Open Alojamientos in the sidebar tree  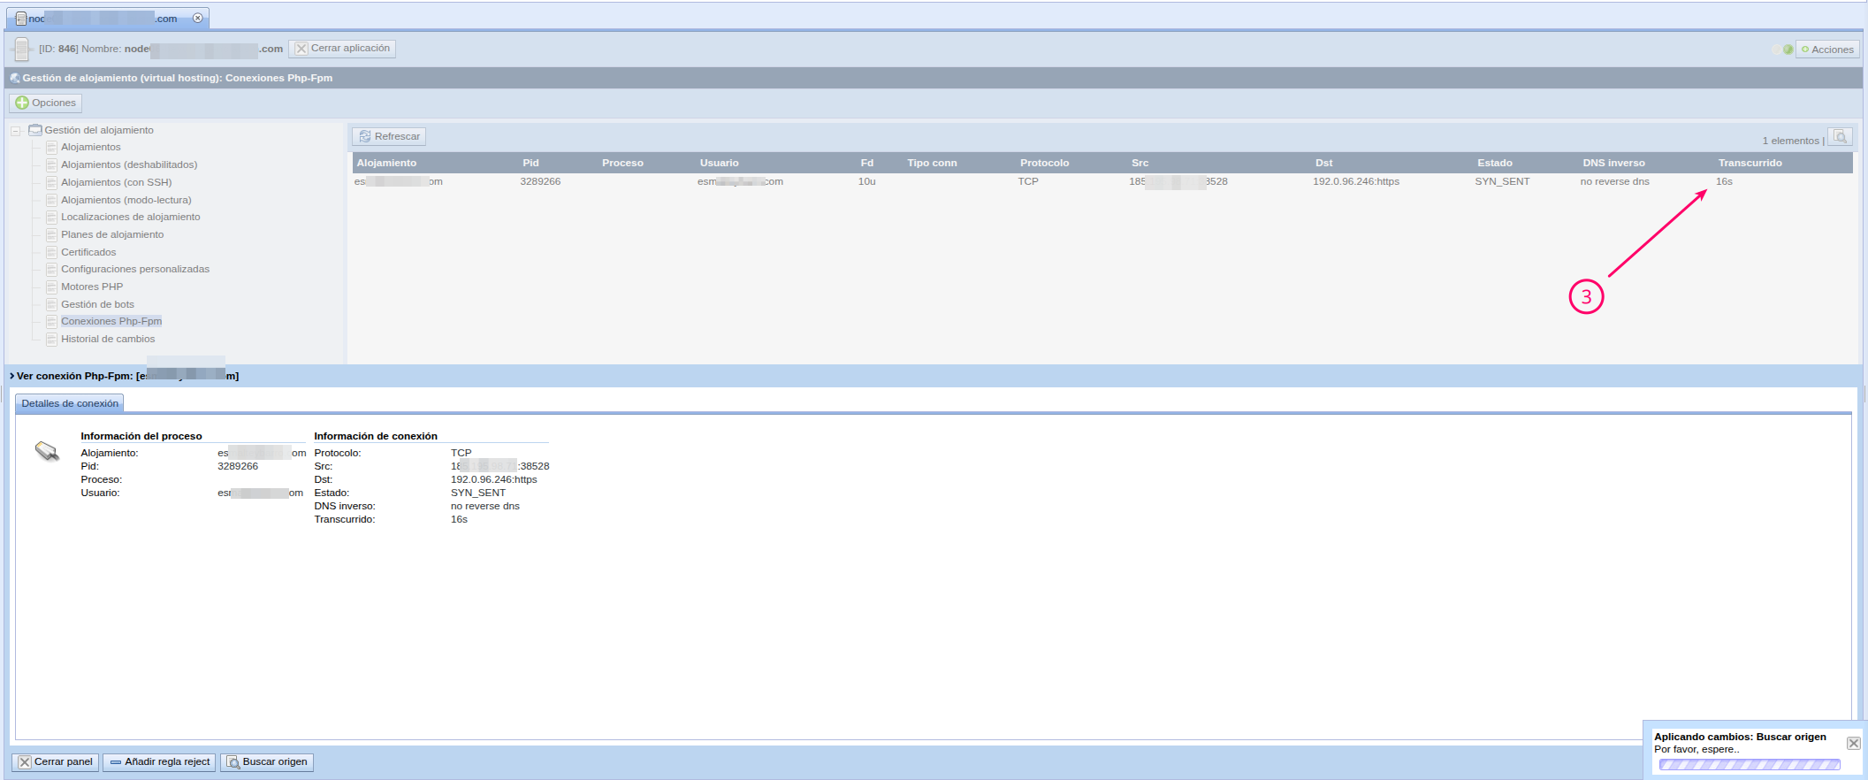90,147
